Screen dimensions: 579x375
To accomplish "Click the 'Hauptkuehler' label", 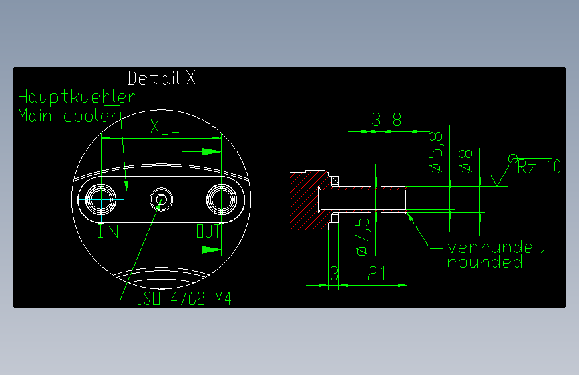I will coord(77,97).
